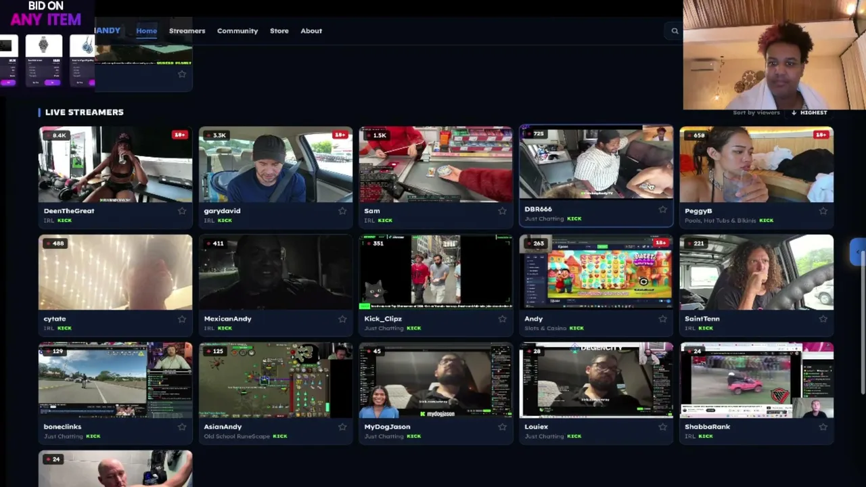Click 'Just Chatting' under Kick_Clipz
The image size is (866, 487).
(384, 328)
